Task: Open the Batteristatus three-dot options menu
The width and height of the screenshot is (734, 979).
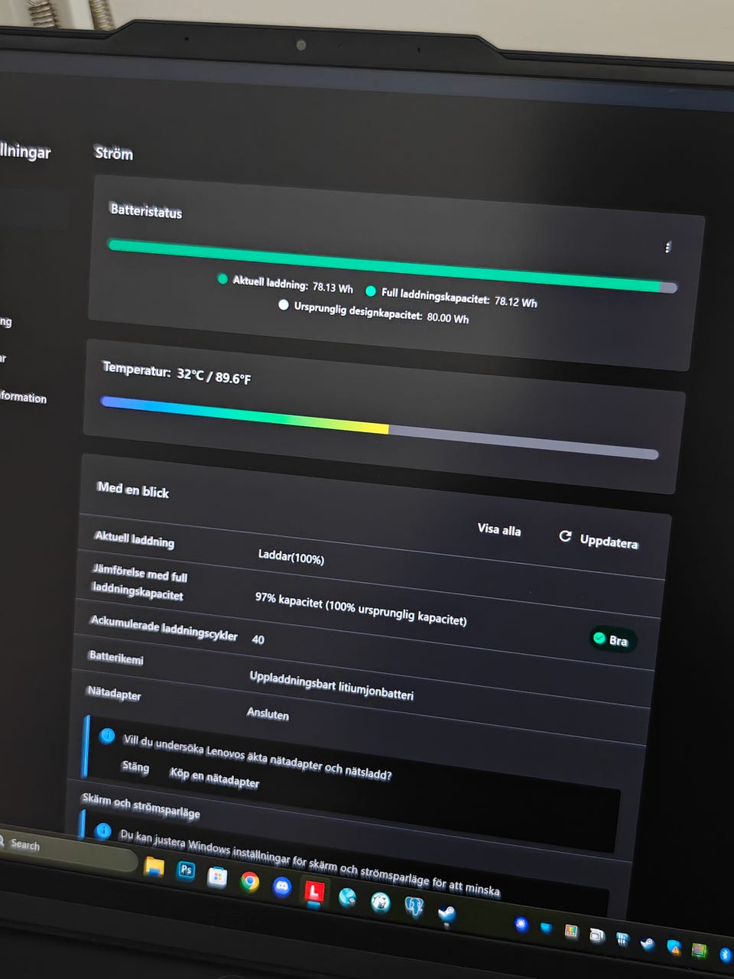Action: [x=667, y=247]
